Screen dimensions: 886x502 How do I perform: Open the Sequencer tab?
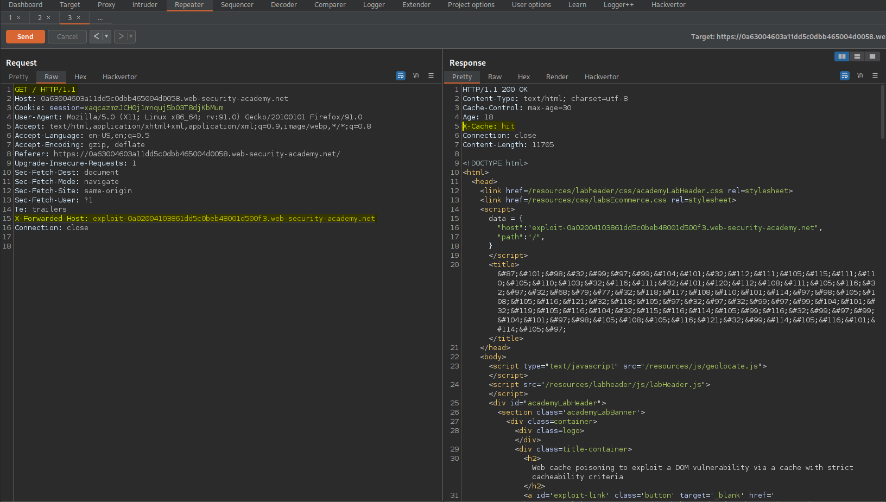[237, 5]
